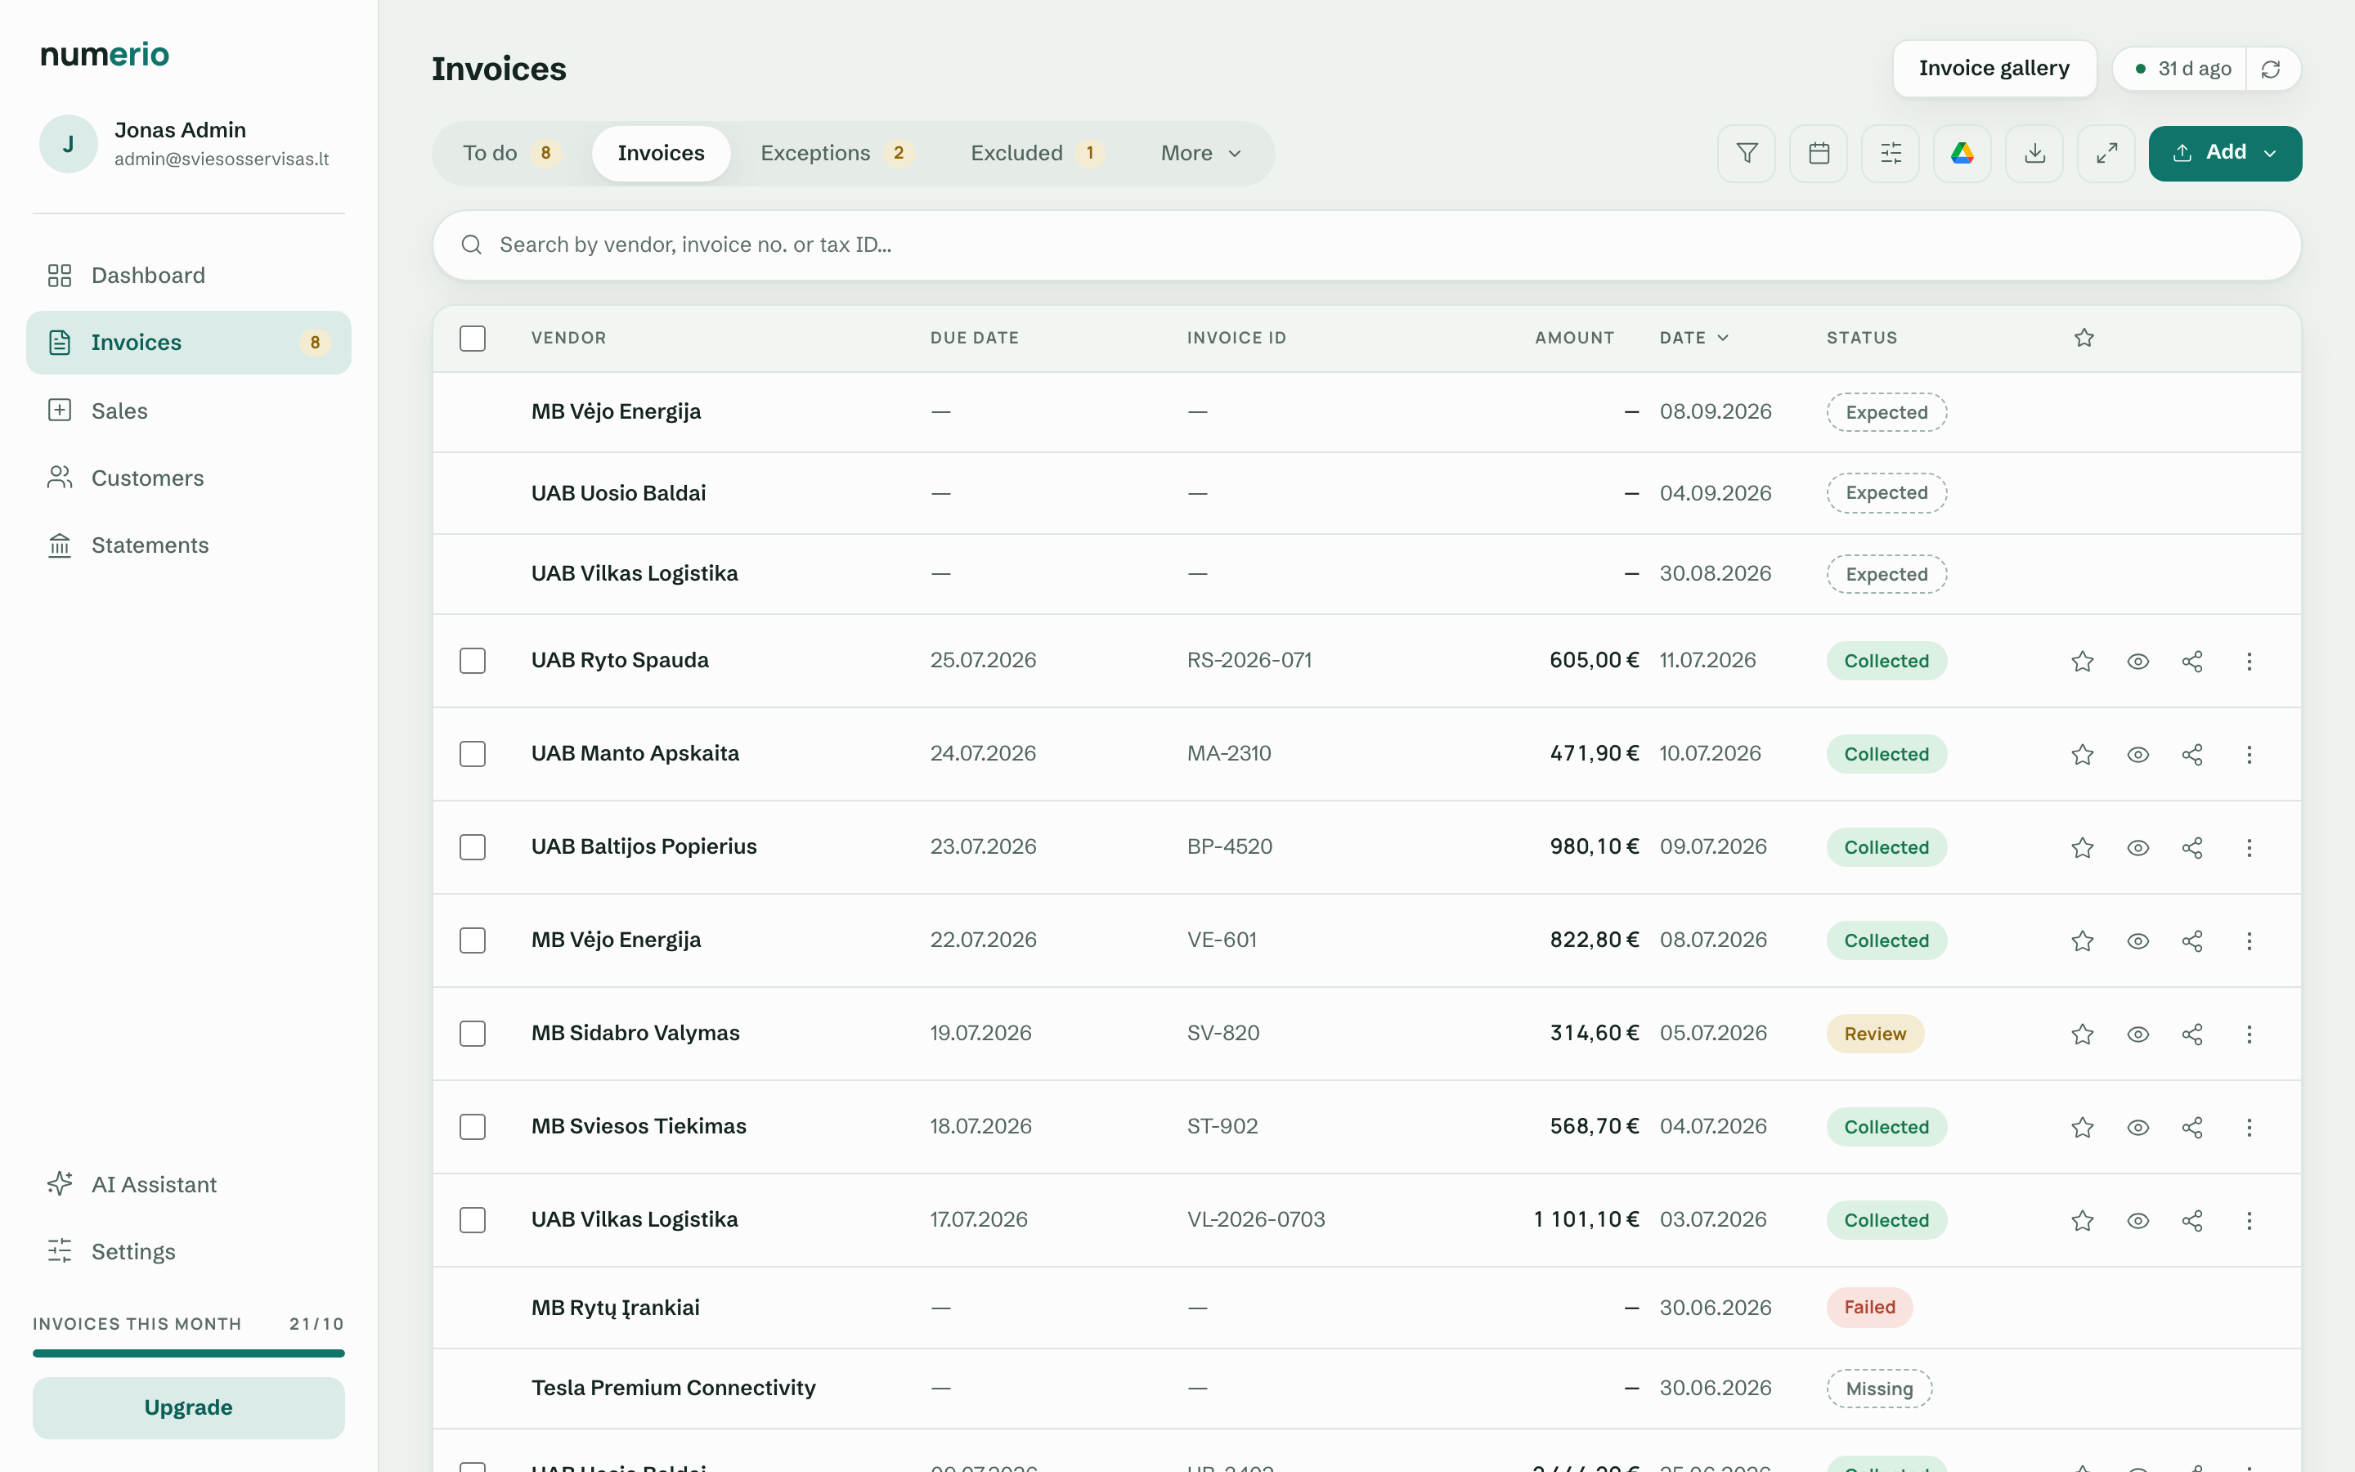Viewport: 2355px width, 1472px height.
Task: Click the refresh sync icon
Action: point(2272,70)
